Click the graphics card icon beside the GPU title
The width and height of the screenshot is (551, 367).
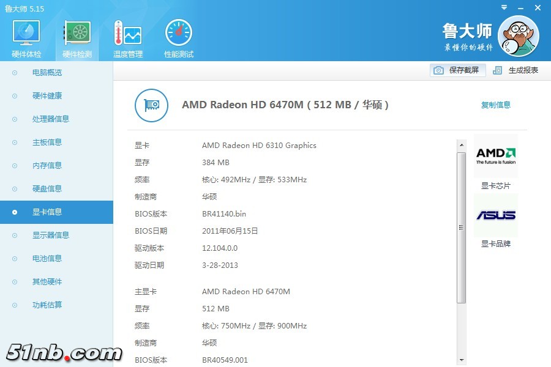[x=151, y=105]
